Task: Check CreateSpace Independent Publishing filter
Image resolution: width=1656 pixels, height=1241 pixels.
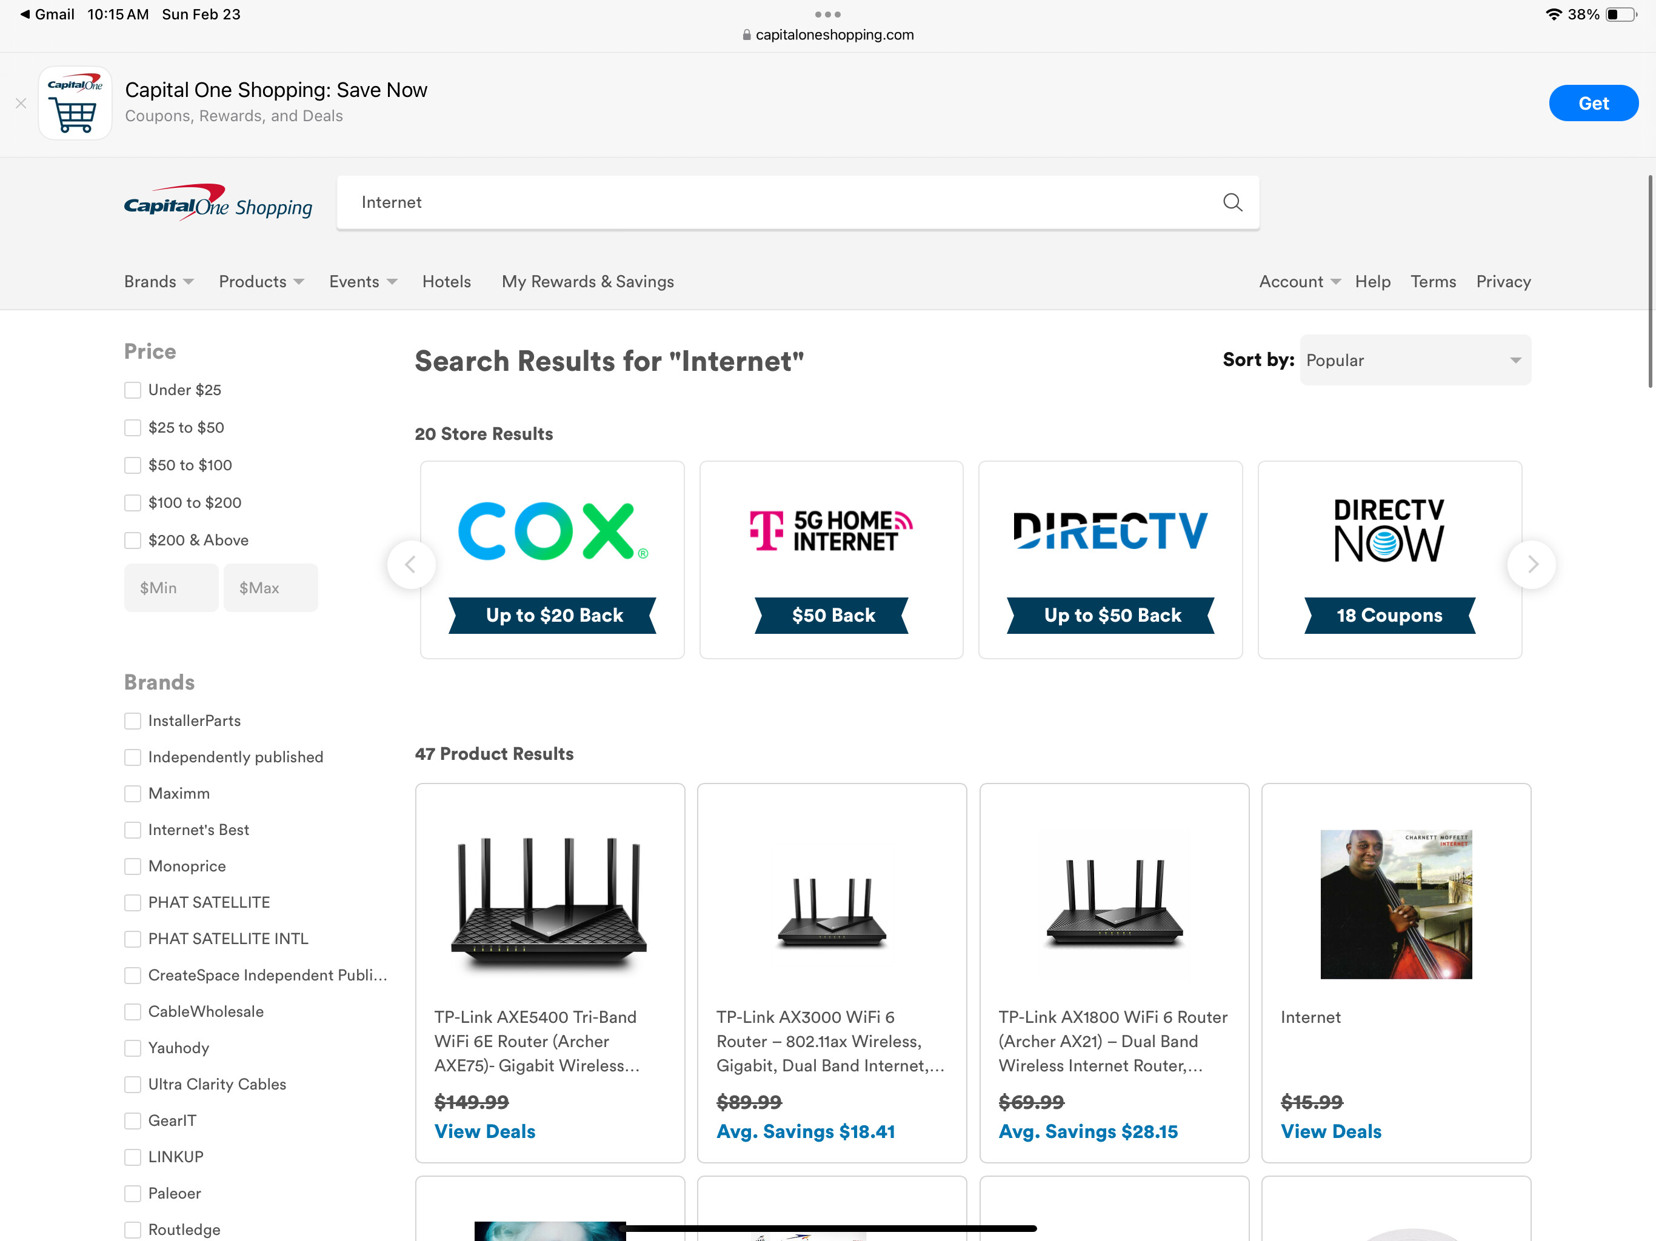Action: pos(133,975)
